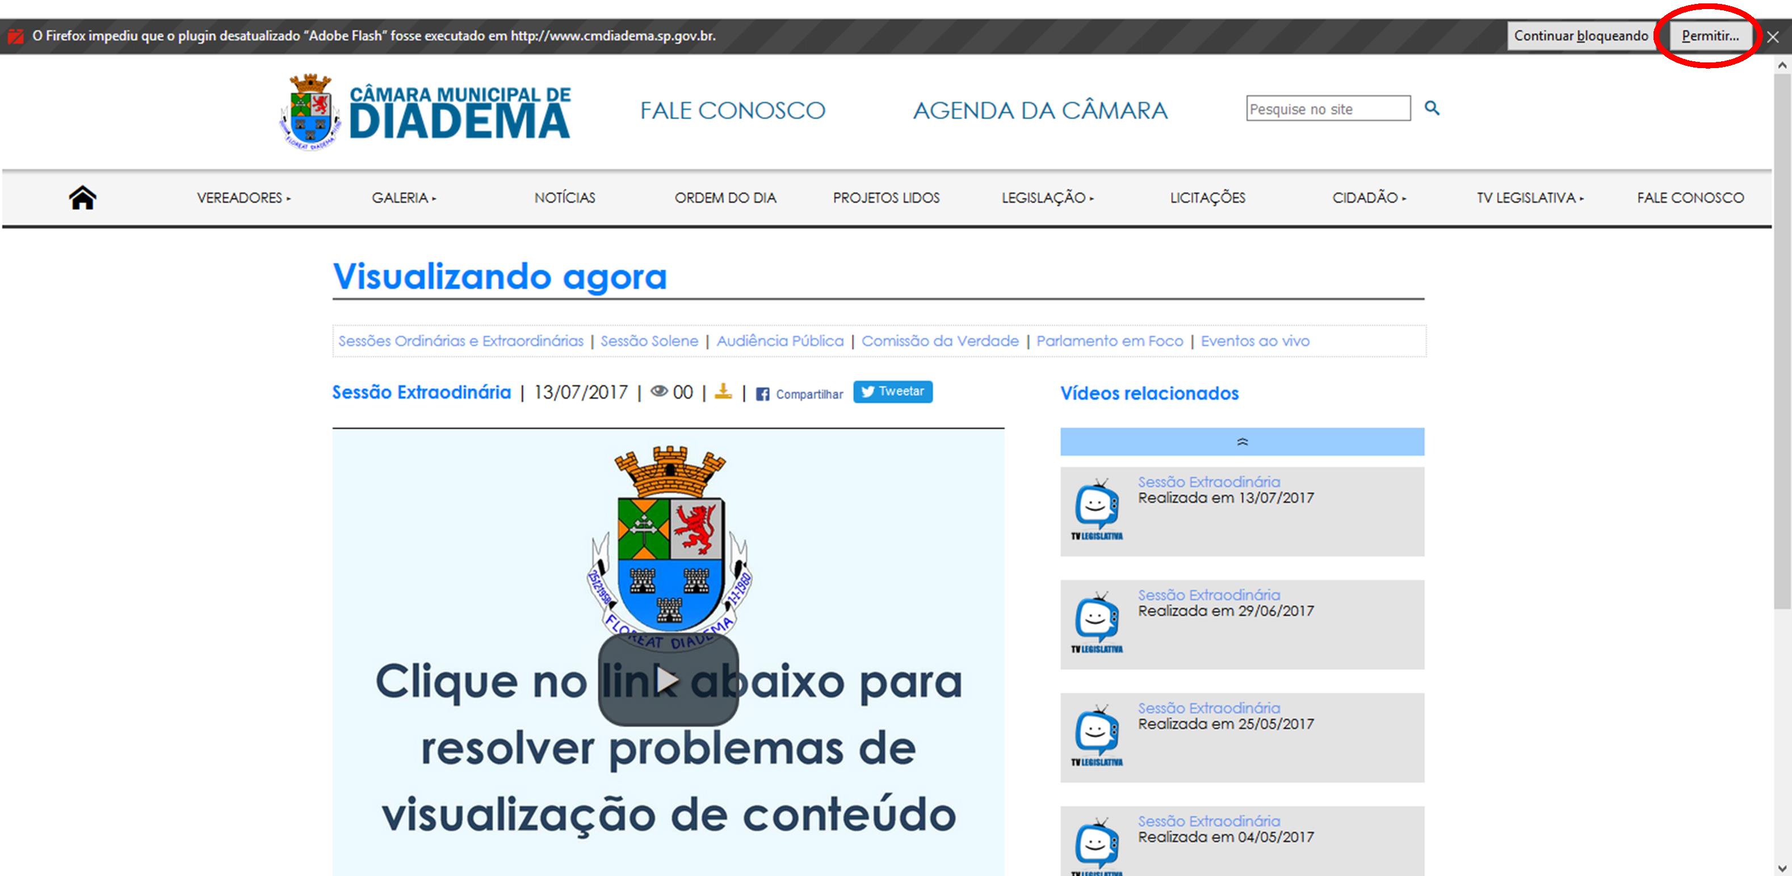Click the search magnifier icon
The height and width of the screenshot is (876, 1792).
1432,108
